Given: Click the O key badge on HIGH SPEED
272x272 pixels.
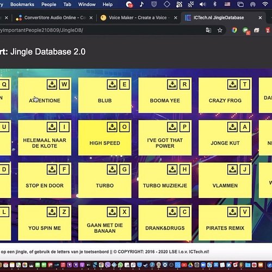Looking at the screenshot, I should (125, 127).
